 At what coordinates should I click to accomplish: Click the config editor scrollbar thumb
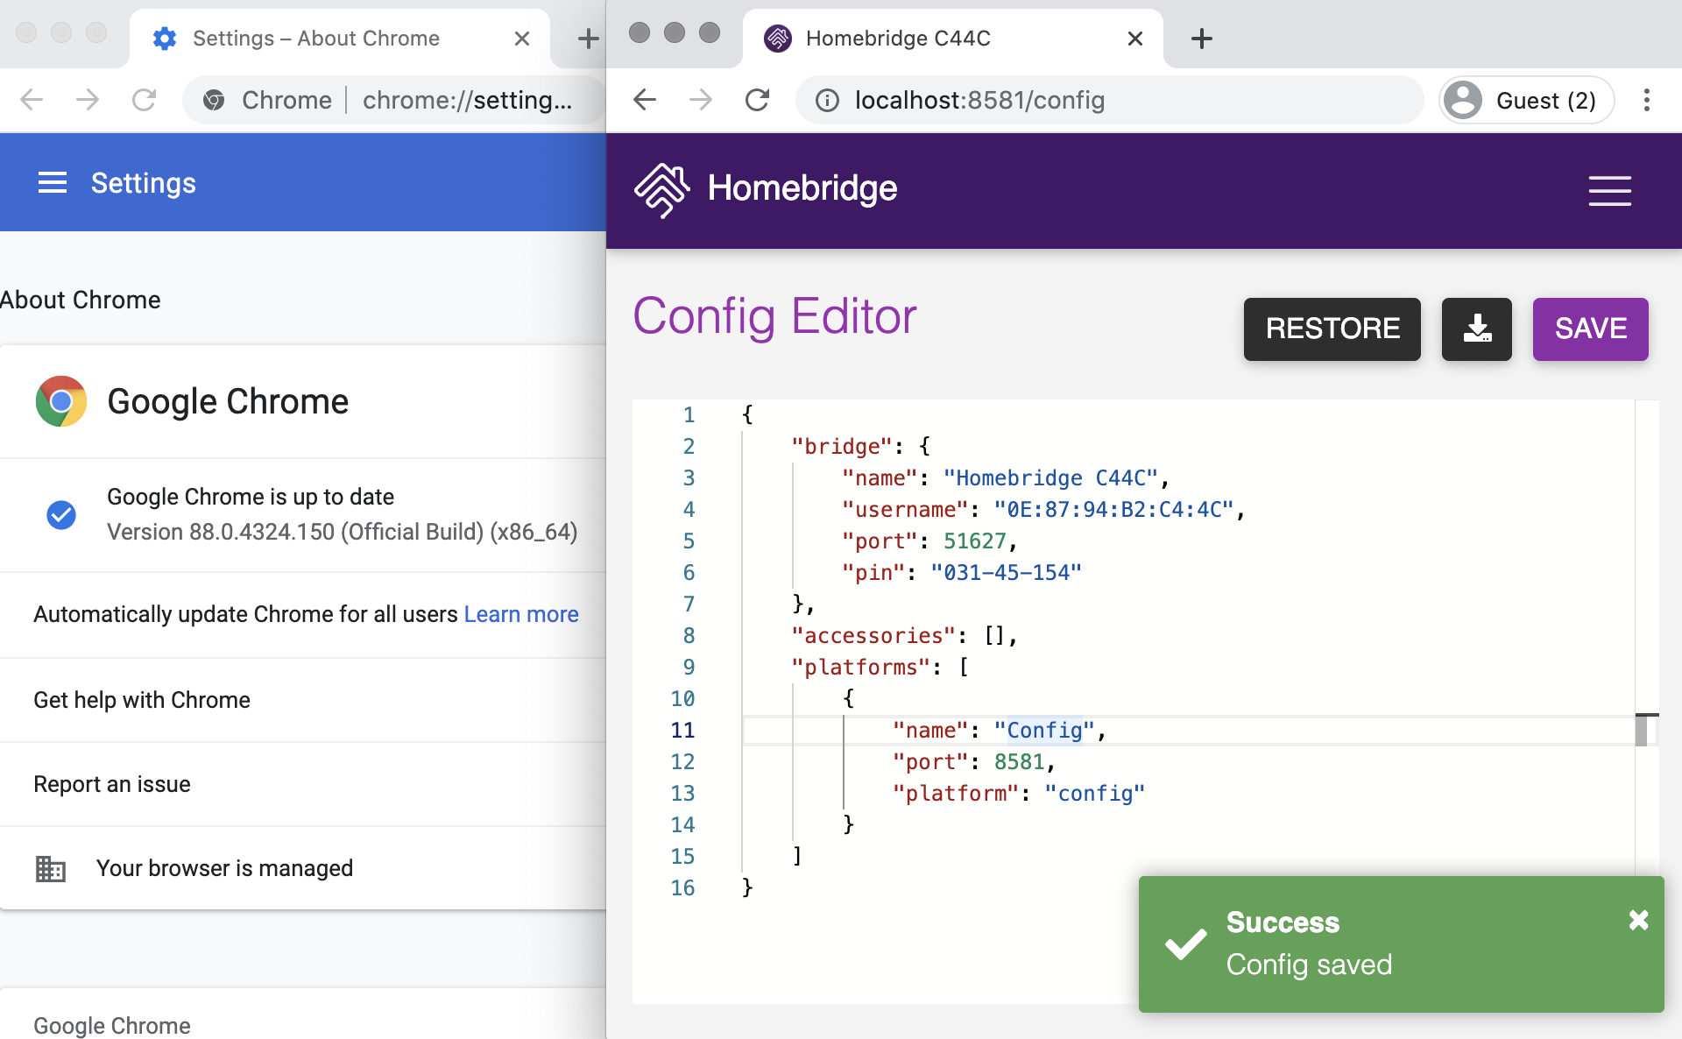1641,731
